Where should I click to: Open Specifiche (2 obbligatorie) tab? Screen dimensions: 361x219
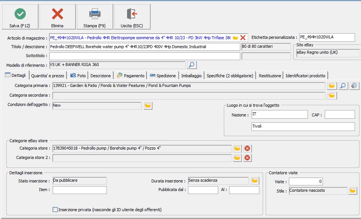(230, 76)
